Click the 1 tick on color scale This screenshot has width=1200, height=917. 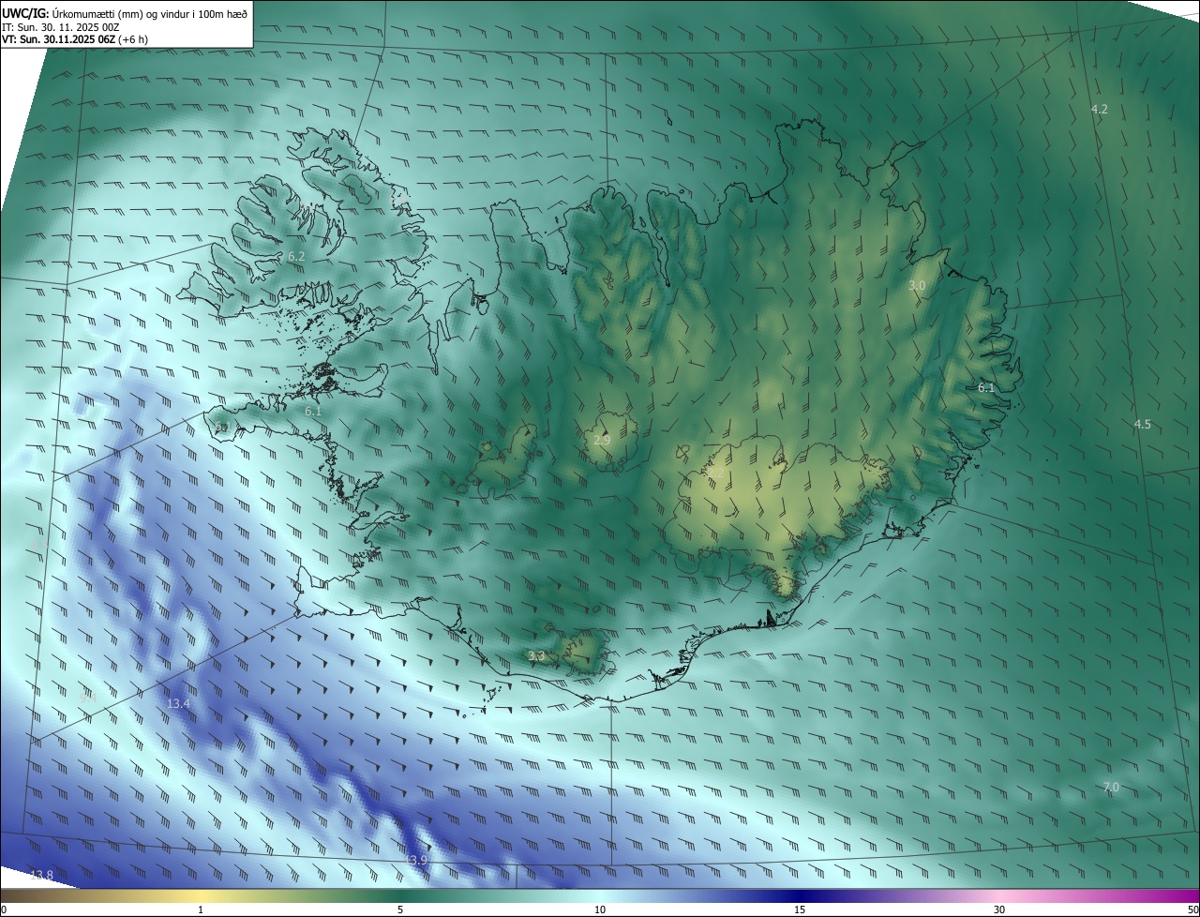point(201,909)
